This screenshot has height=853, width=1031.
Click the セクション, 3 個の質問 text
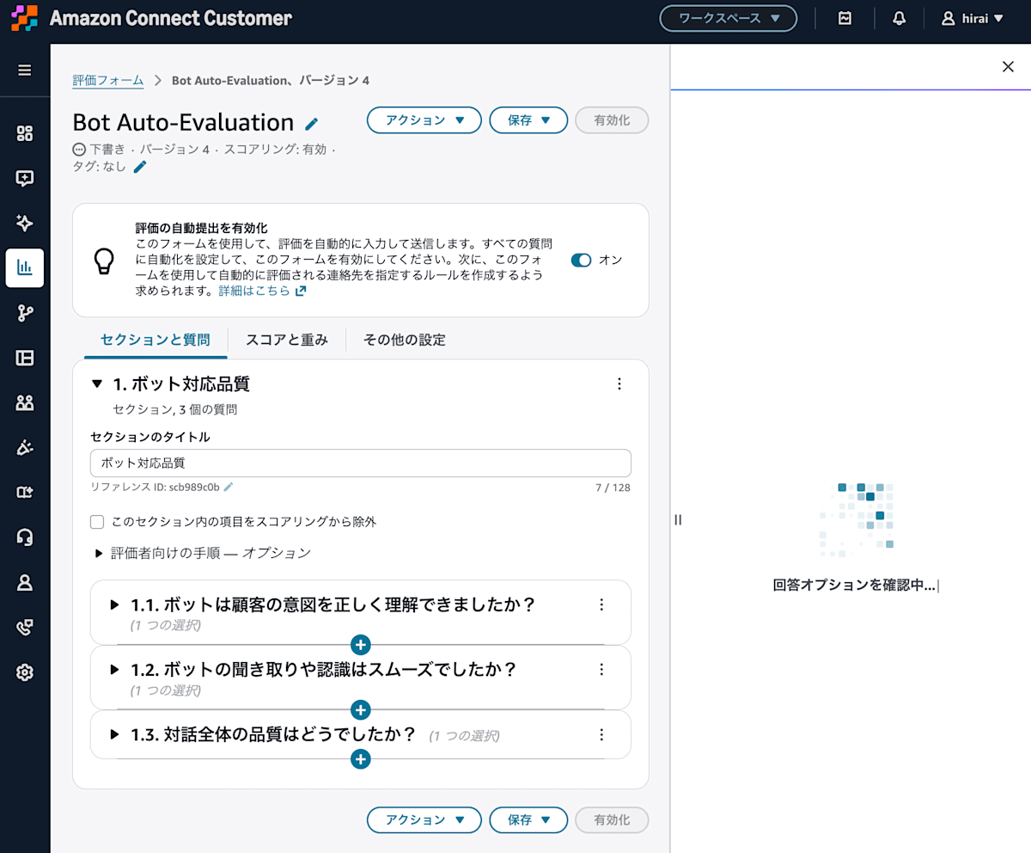(175, 409)
